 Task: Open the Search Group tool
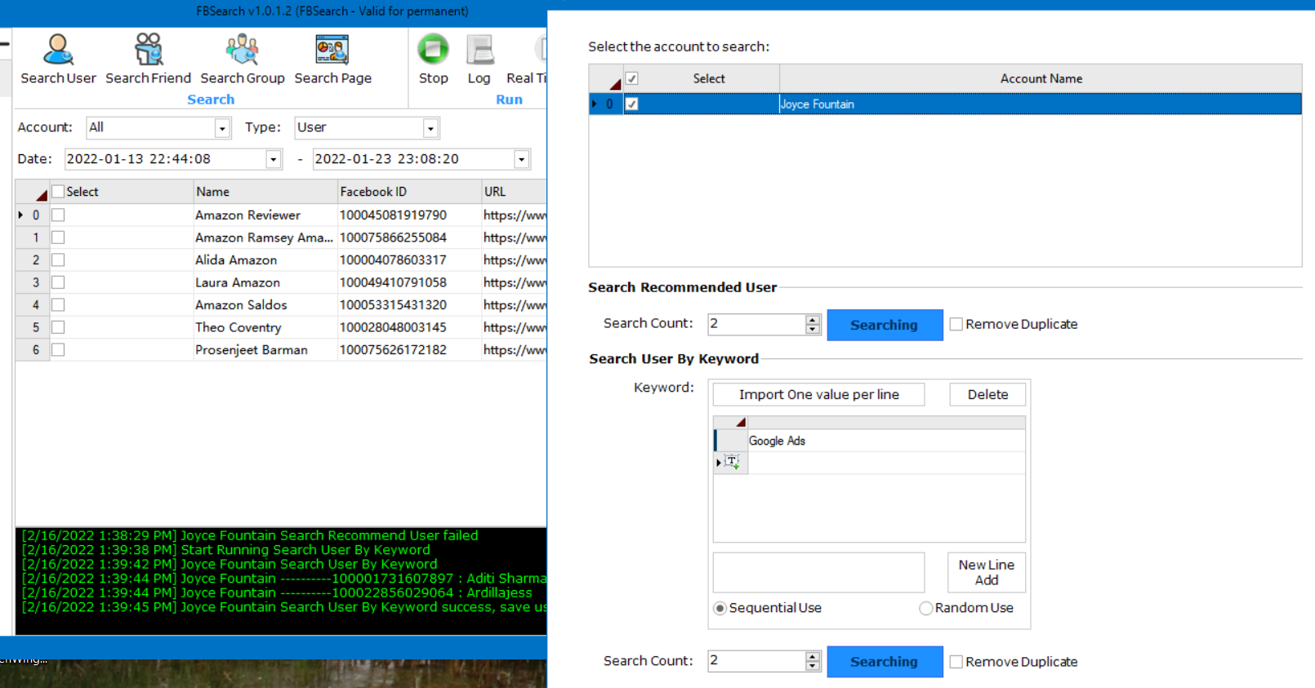coord(243,60)
